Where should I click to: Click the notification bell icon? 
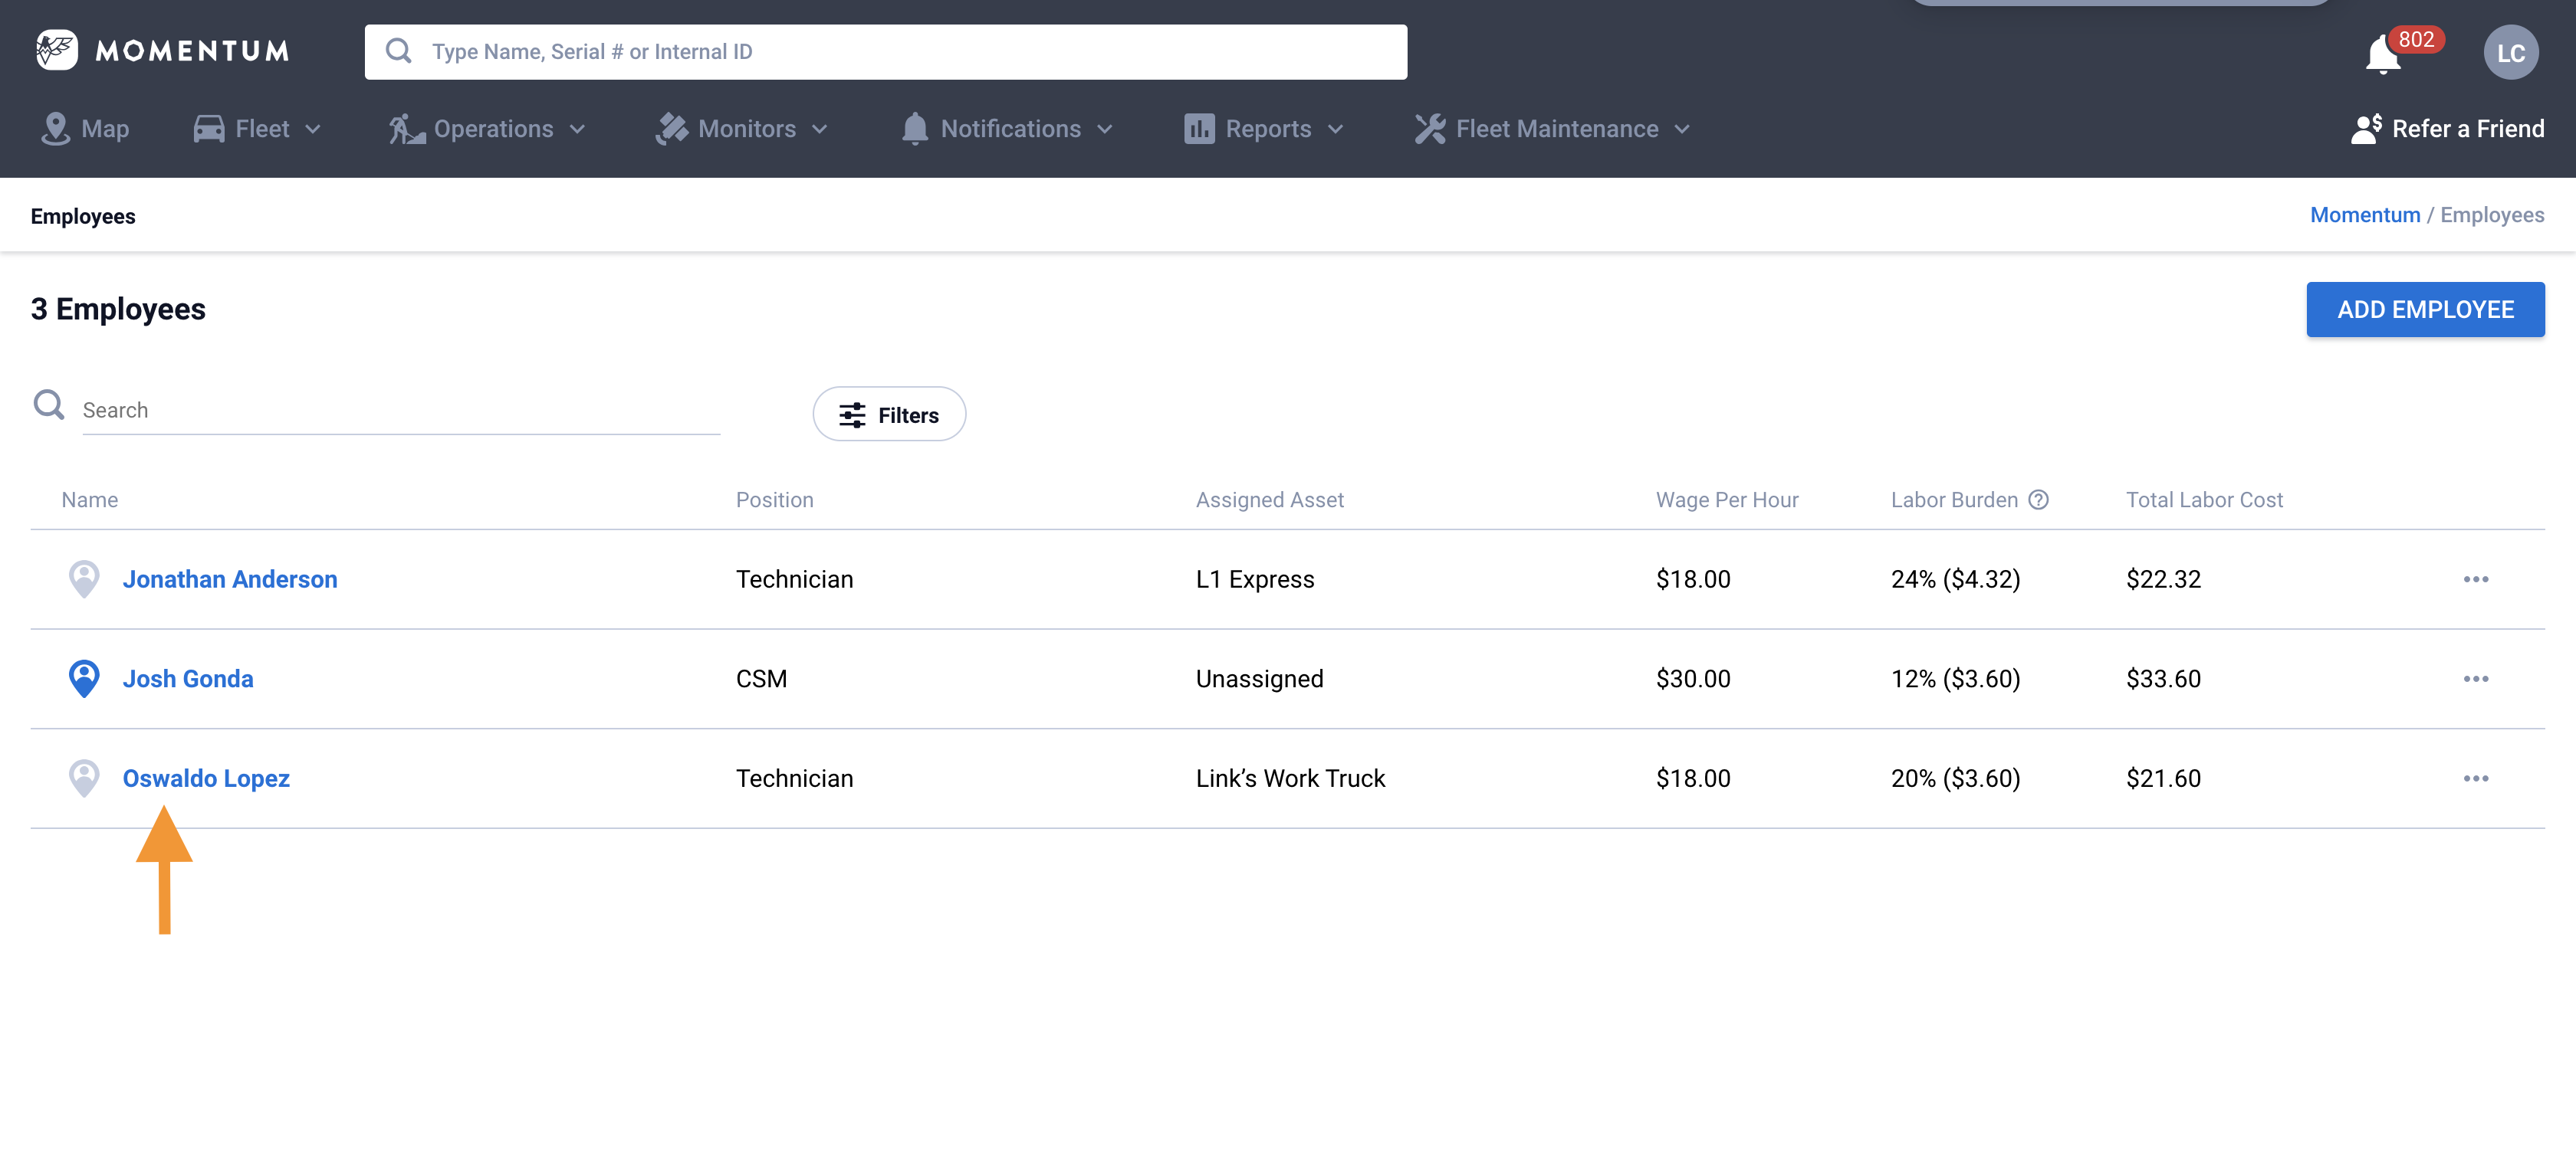pyautogui.click(x=2383, y=54)
